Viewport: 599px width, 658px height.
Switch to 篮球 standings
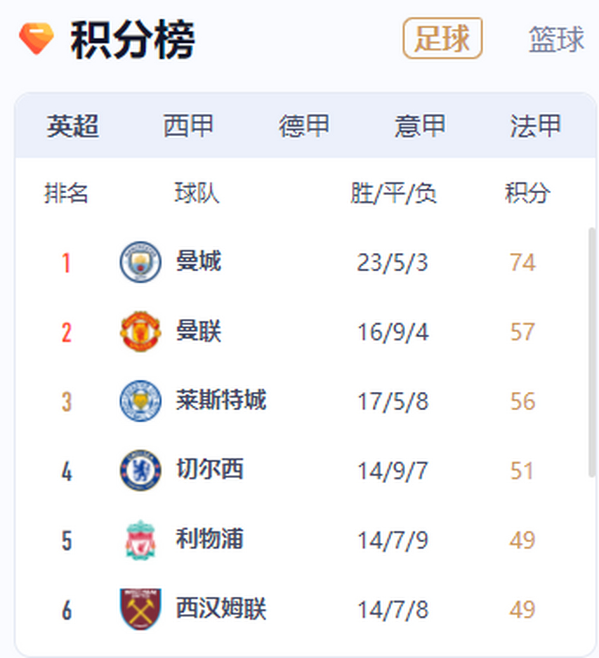[x=556, y=39]
